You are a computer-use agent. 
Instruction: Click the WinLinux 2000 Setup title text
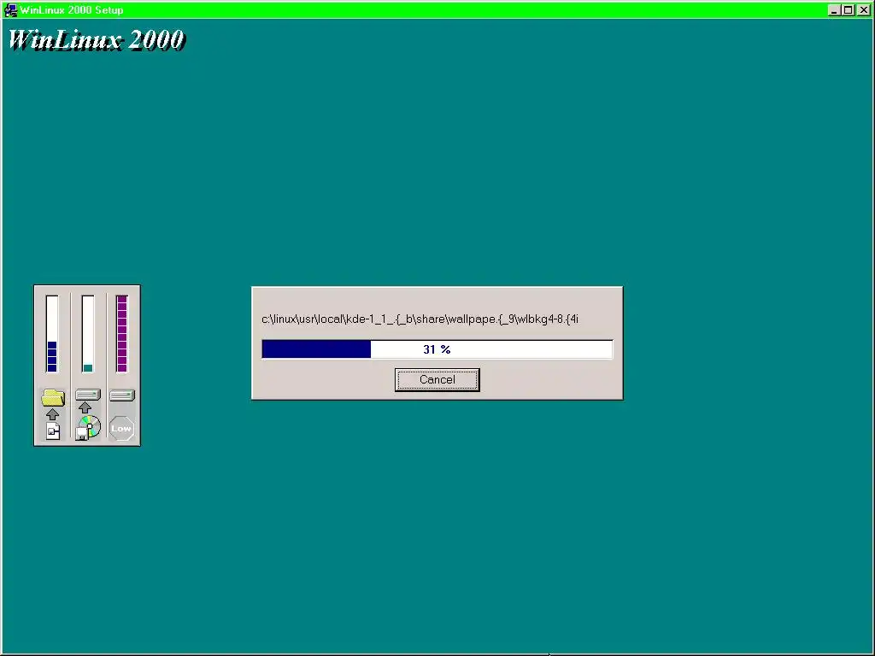click(x=72, y=10)
